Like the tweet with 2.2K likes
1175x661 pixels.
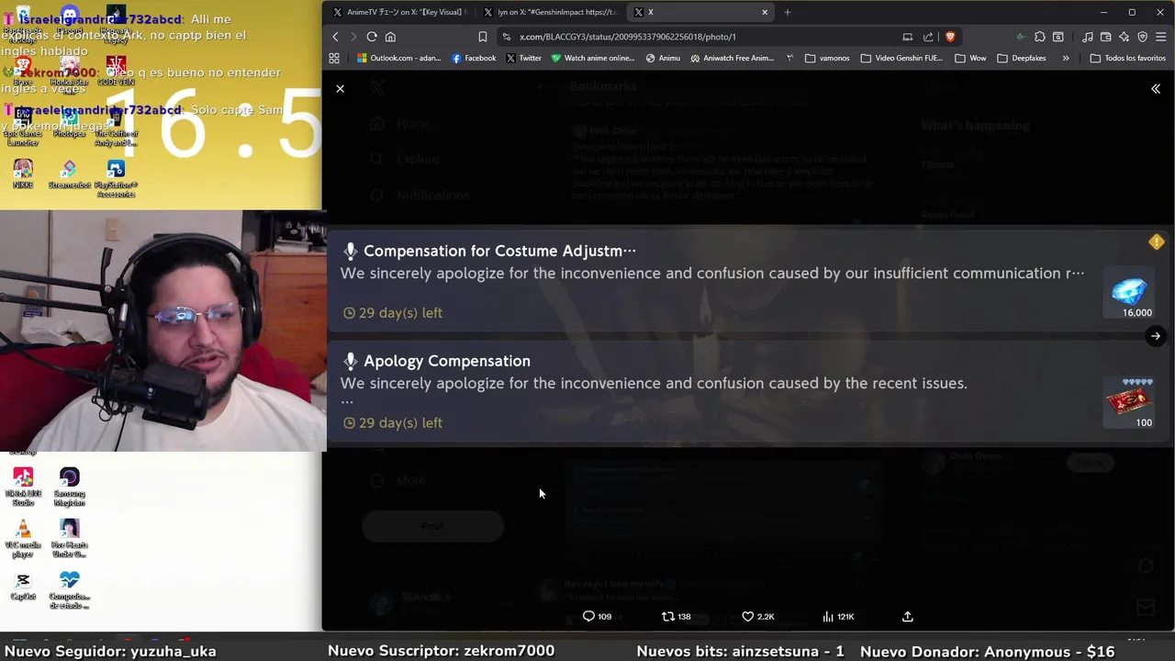758,617
